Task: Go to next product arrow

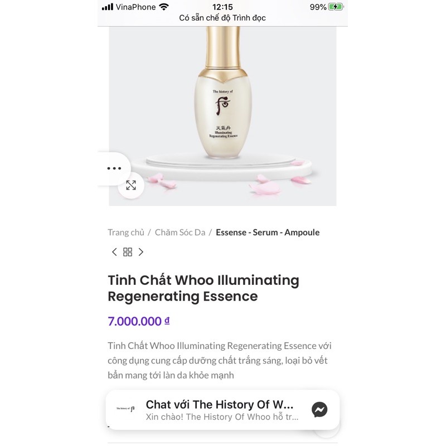Action: pyautogui.click(x=141, y=252)
